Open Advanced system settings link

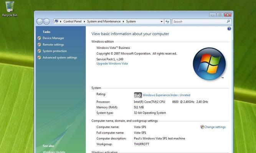(x=60, y=58)
